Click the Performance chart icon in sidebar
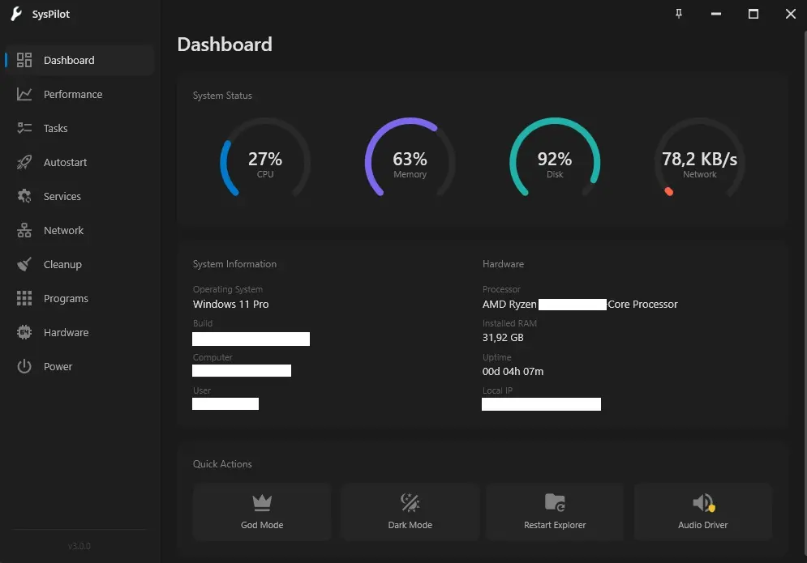Viewport: 807px width, 563px height. pos(24,95)
